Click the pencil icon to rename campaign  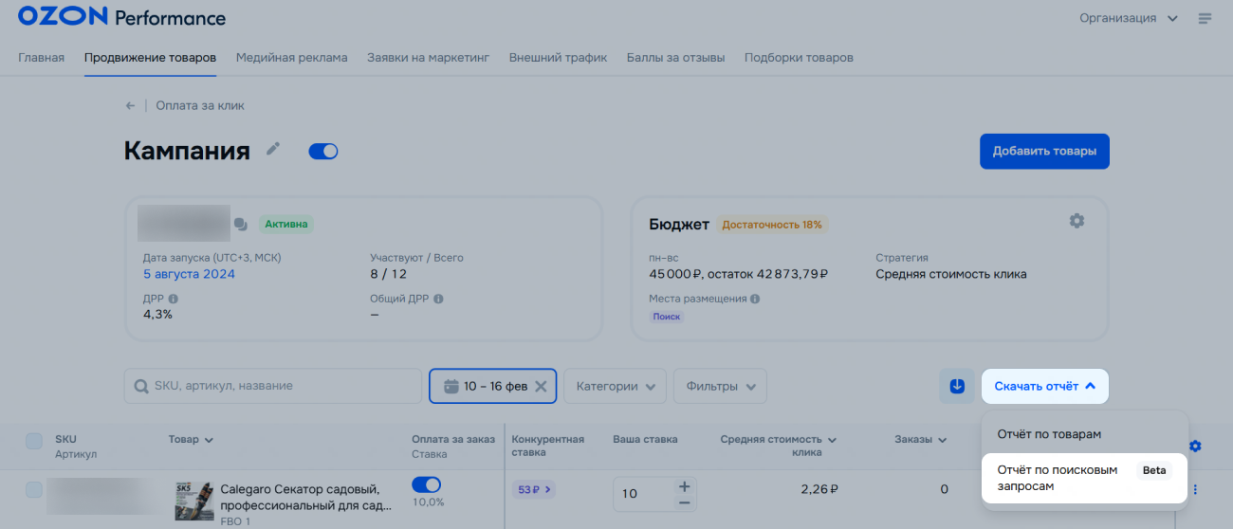(x=273, y=149)
